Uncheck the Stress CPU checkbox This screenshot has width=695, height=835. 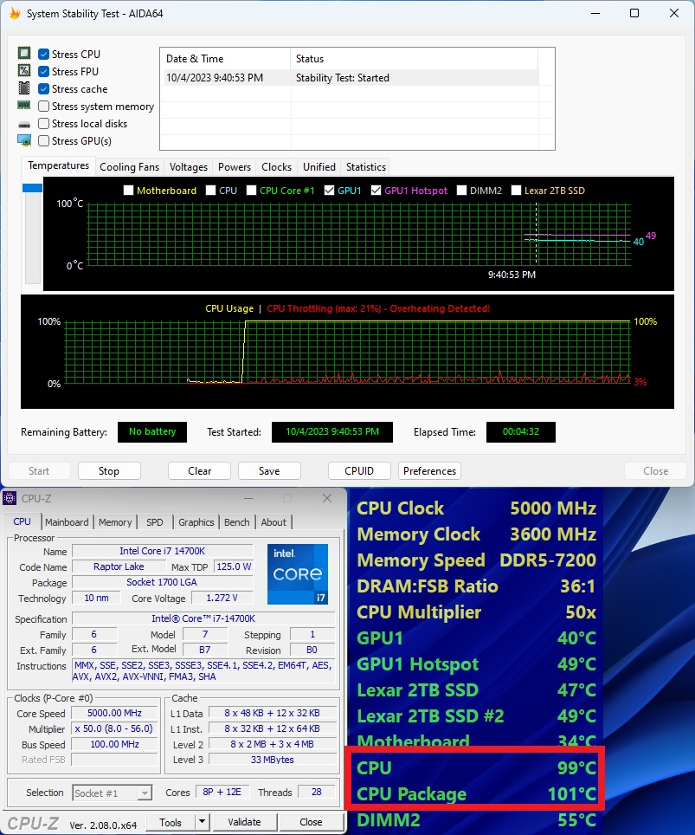point(43,55)
